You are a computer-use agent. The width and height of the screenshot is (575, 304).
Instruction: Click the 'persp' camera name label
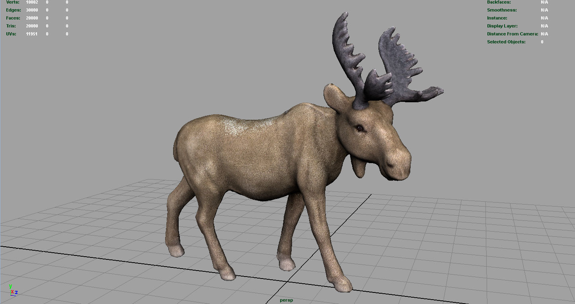(286, 300)
